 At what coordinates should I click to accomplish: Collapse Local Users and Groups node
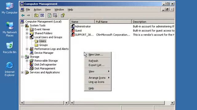pos(27,37)
